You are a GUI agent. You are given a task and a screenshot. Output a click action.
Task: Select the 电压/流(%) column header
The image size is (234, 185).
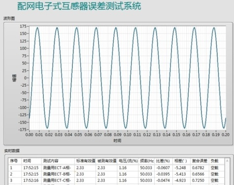click(128, 161)
